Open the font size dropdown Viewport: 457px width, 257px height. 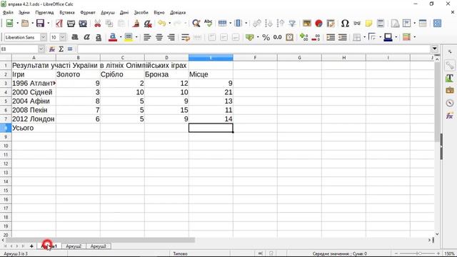(62, 37)
